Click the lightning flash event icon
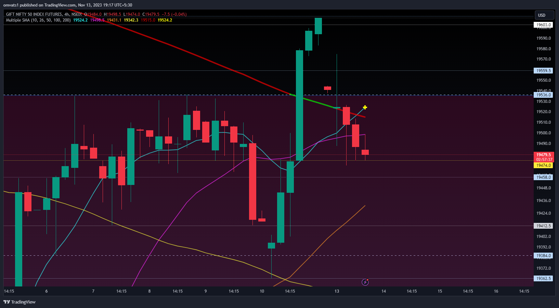 [x=365, y=282]
